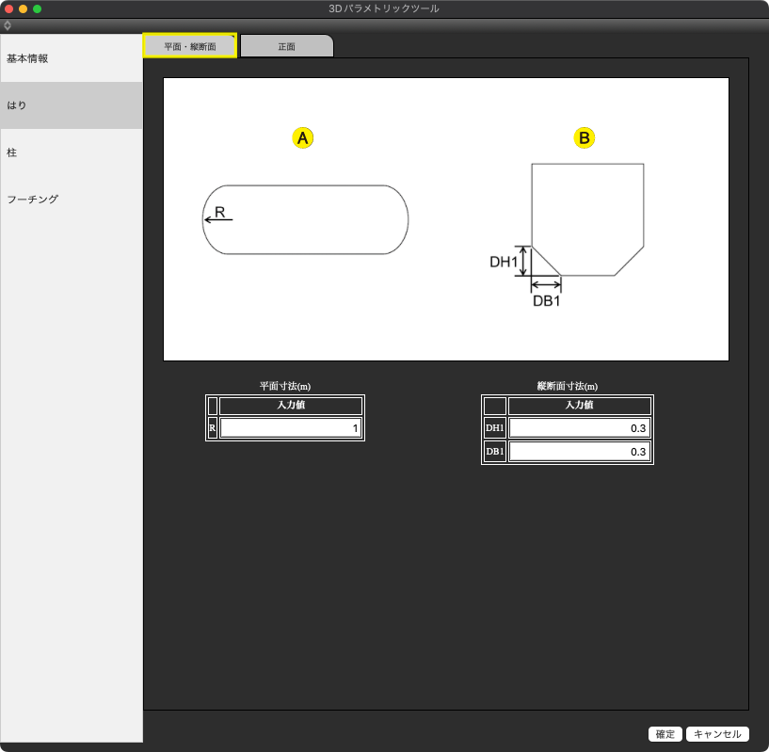Select はり in the sidebar

click(72, 105)
